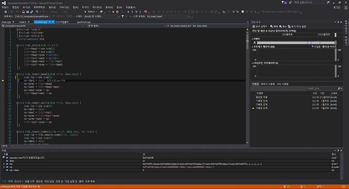Click the Navigate Backward icon
The width and height of the screenshot is (349, 189).
point(5,12)
